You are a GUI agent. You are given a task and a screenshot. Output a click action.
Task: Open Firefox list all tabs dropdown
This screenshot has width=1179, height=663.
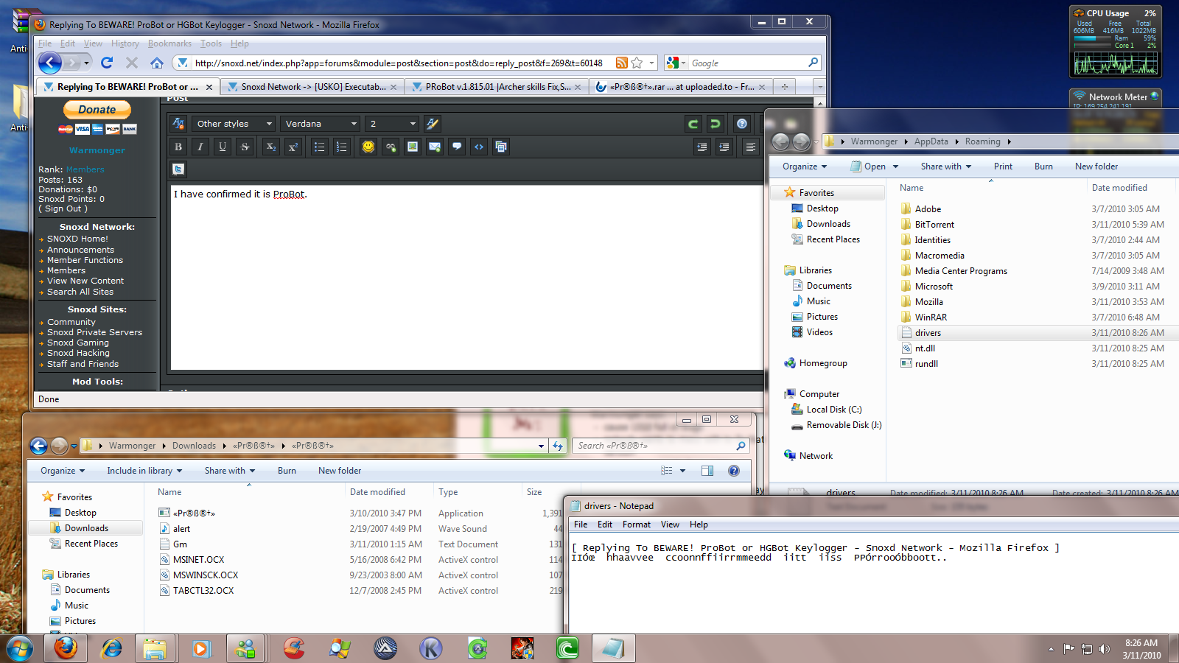(x=819, y=86)
